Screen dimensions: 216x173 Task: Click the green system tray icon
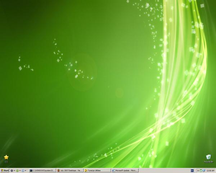pos(201,170)
